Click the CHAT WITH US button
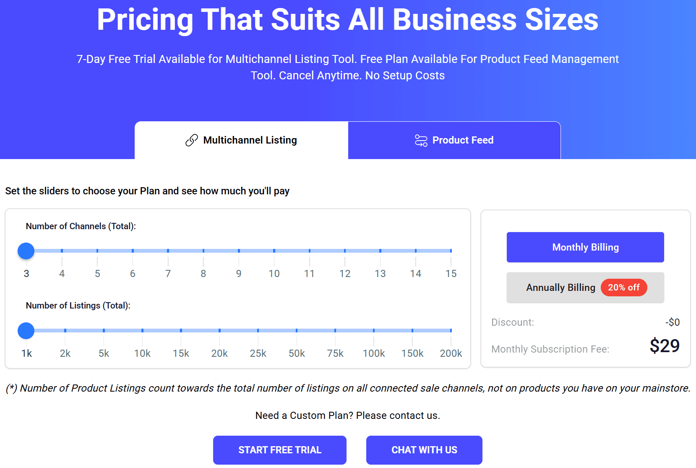 coord(424,450)
